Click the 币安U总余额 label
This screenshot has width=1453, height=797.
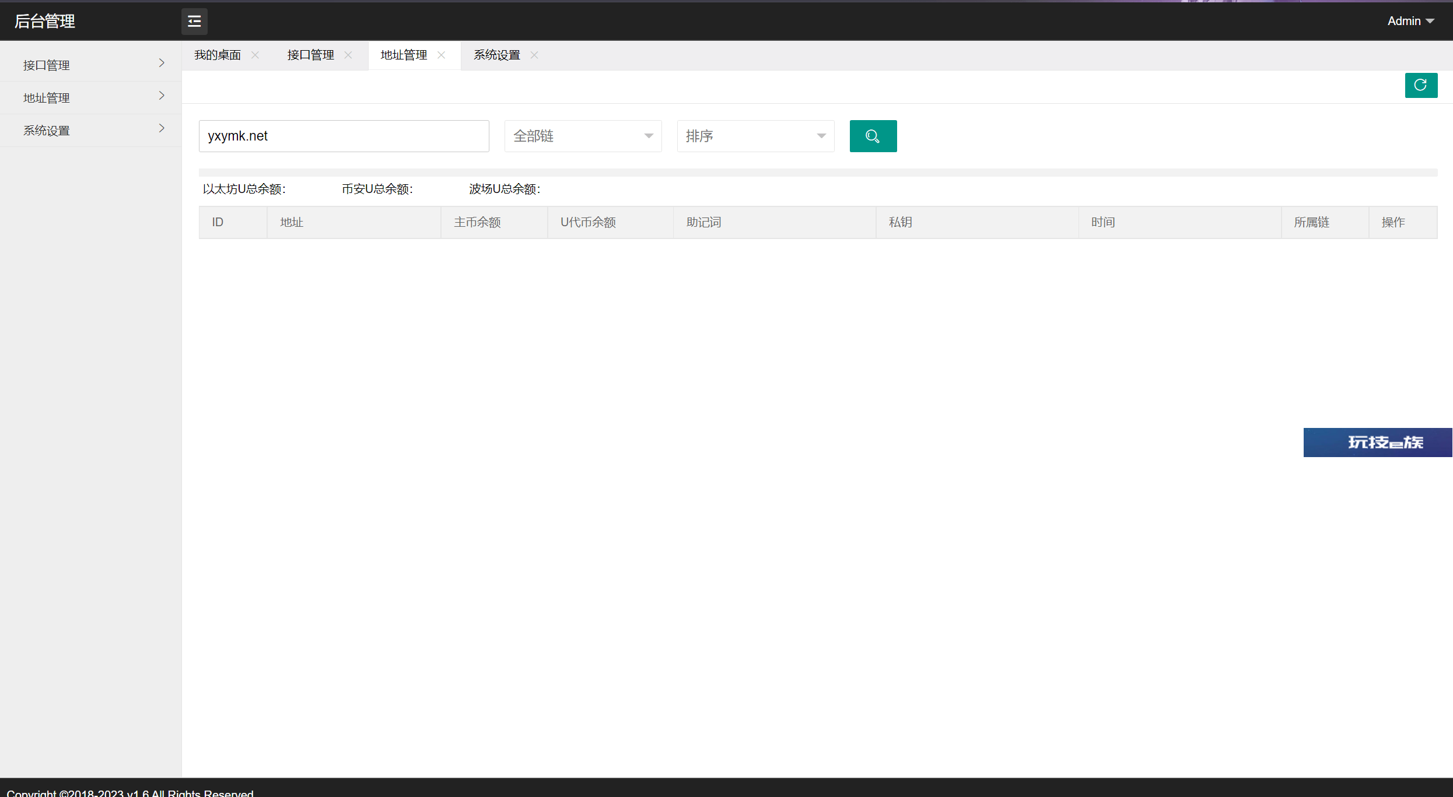point(377,189)
